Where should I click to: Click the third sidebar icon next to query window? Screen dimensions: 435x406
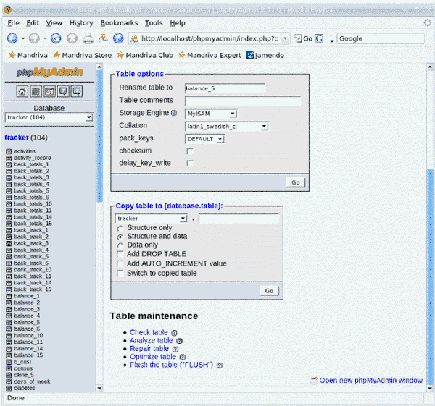[x=49, y=91]
